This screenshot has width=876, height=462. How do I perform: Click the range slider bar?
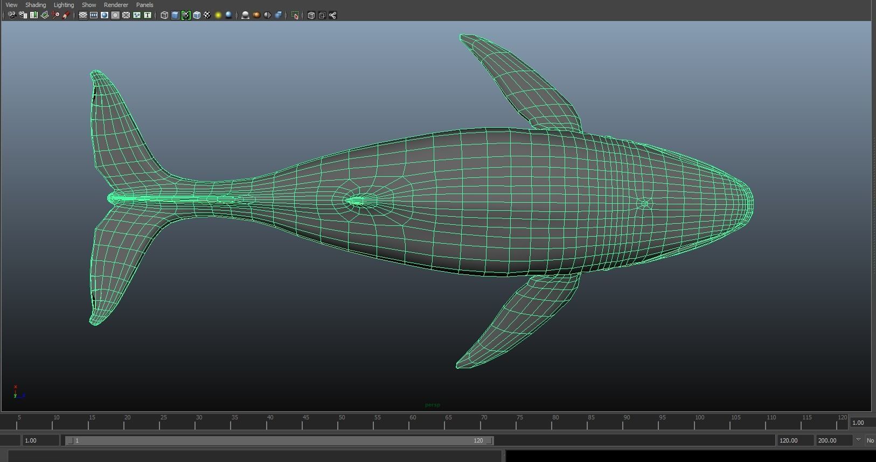(279, 440)
